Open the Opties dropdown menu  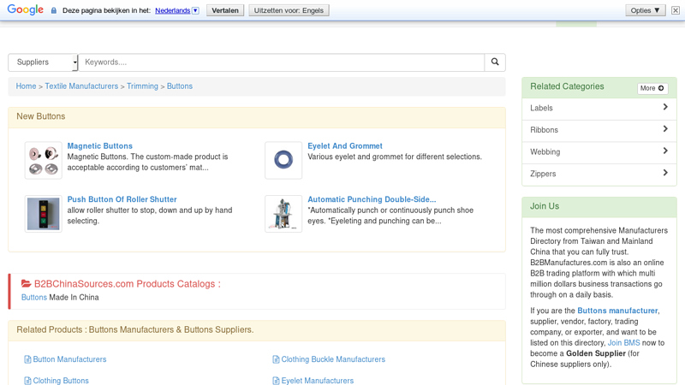click(646, 10)
